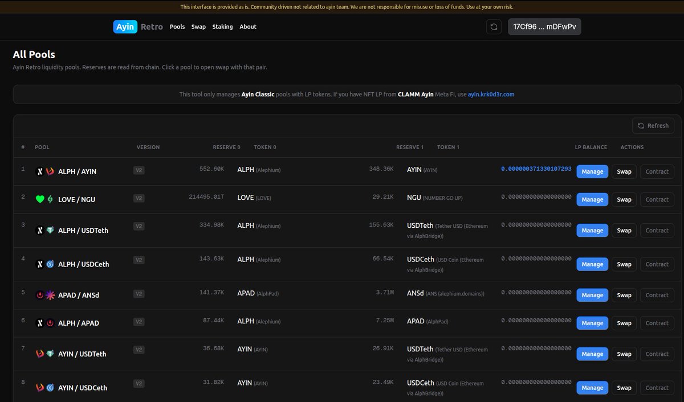Viewport: 684px width, 402px height.
Task: Click the Retro label next to Ayin
Action: 152,27
